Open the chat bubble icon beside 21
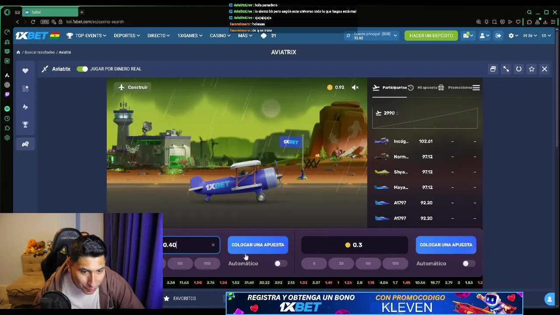 pyautogui.click(x=264, y=36)
